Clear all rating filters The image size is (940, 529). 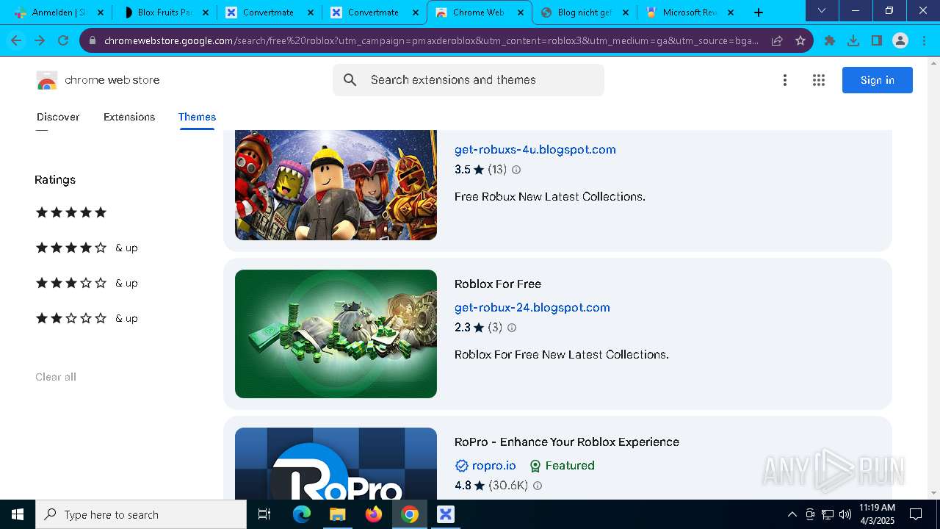pyautogui.click(x=56, y=377)
